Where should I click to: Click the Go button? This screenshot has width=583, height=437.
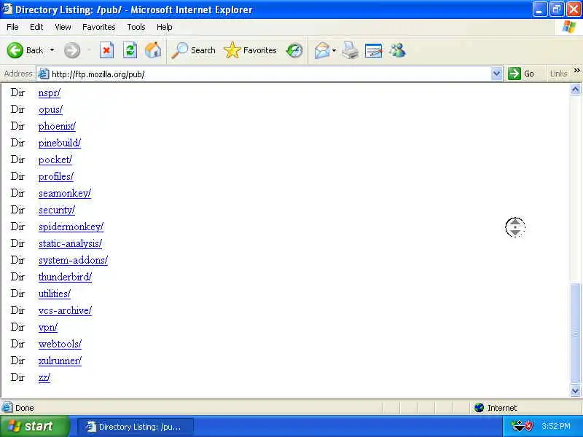[x=521, y=74]
